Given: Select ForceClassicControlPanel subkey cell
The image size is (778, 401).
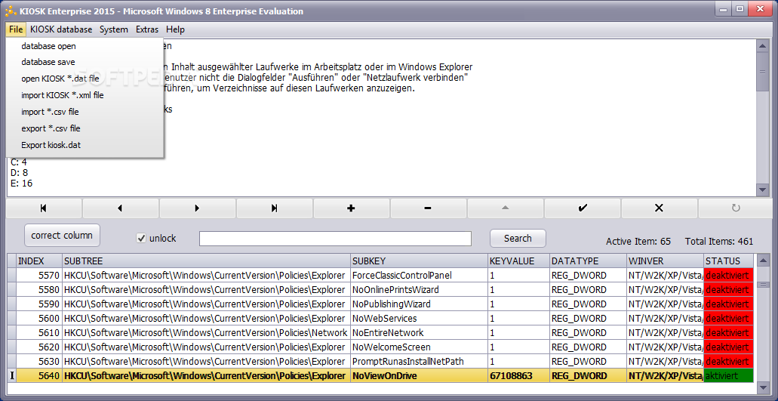Looking at the screenshot, I should (x=420, y=275).
